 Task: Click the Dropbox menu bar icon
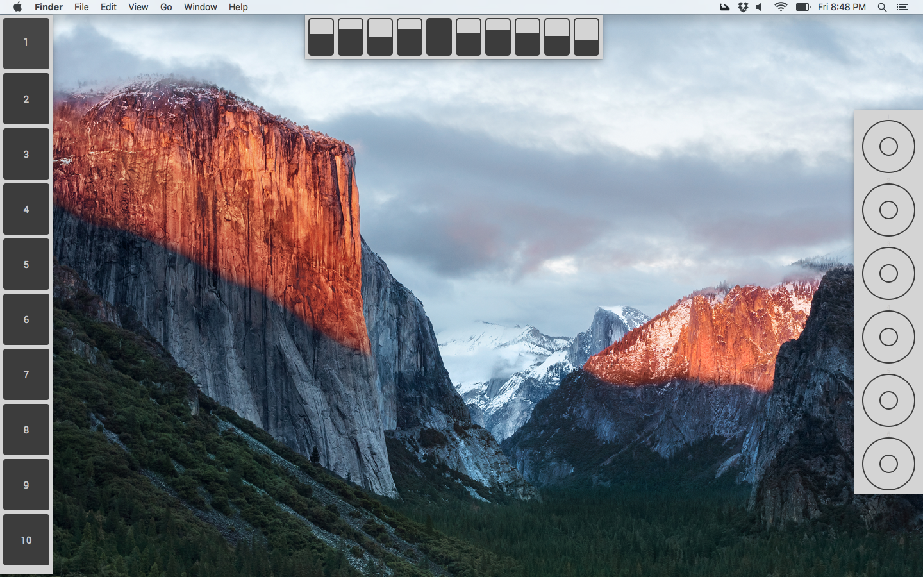point(743,7)
